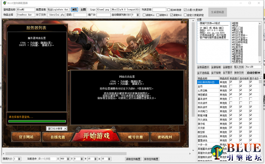This screenshot has height=164, width=265.
Task: Click the 帐号注册 account registration button
Action: point(135,137)
